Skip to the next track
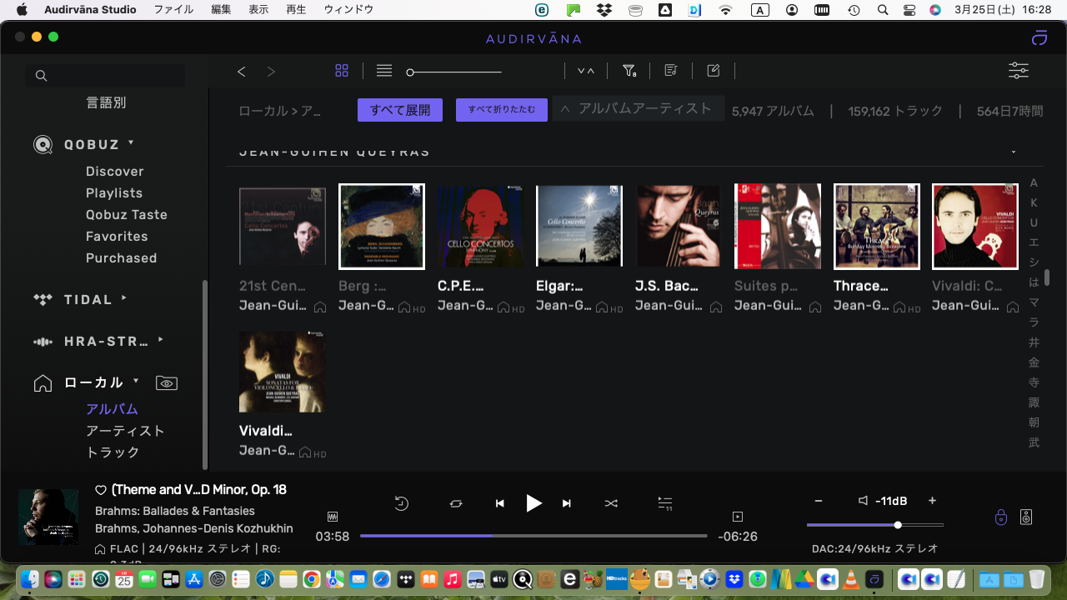1067x600 pixels. pos(567,503)
